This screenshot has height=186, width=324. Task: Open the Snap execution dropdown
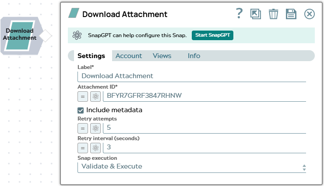pos(191,167)
